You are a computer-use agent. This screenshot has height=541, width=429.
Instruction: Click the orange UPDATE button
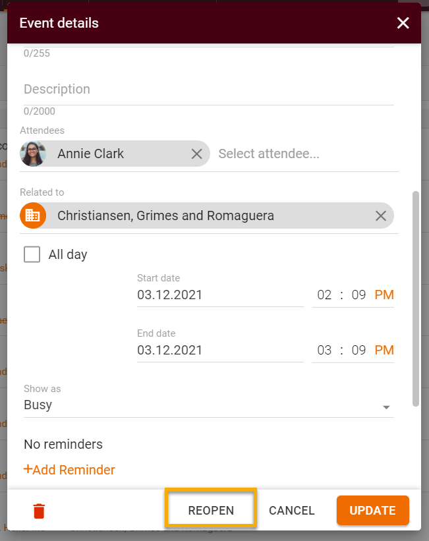pyautogui.click(x=373, y=511)
